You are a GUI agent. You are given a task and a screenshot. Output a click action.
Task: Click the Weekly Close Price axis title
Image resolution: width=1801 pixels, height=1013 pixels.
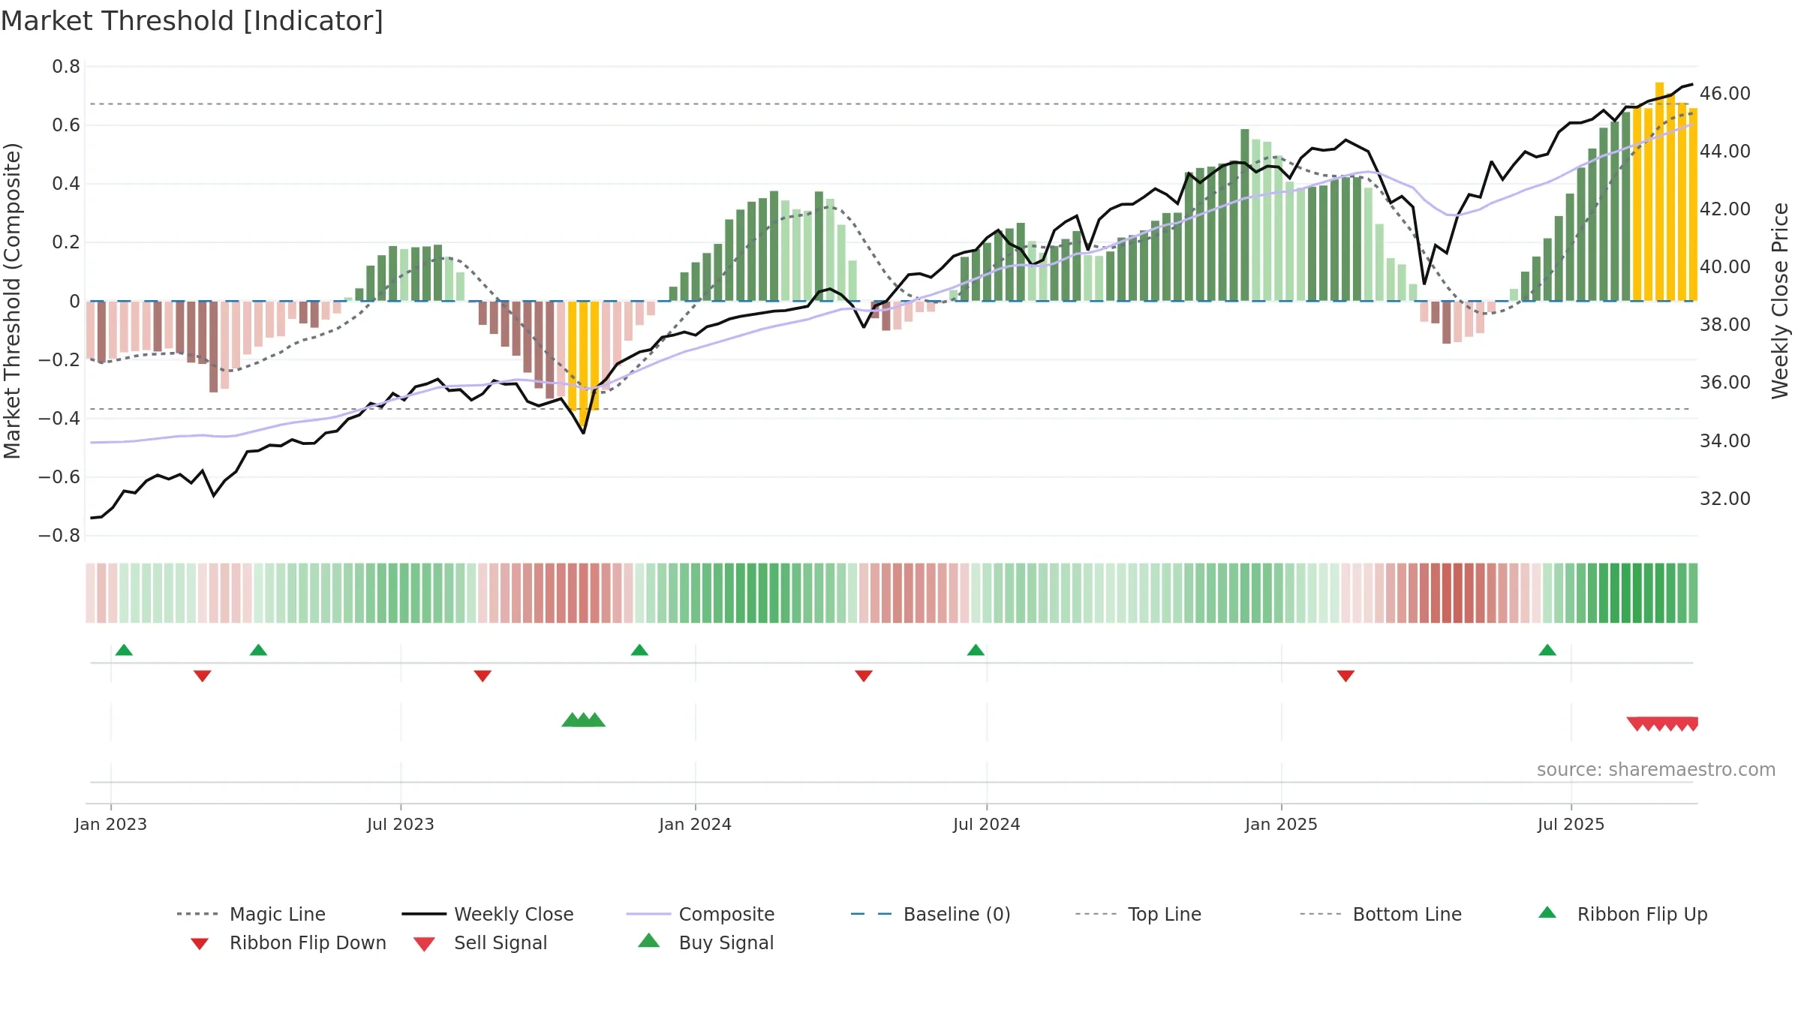click(x=1780, y=300)
